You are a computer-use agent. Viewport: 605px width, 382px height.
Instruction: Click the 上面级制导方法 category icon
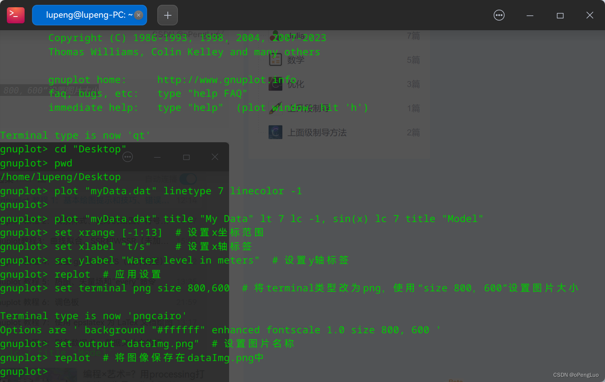(275, 132)
